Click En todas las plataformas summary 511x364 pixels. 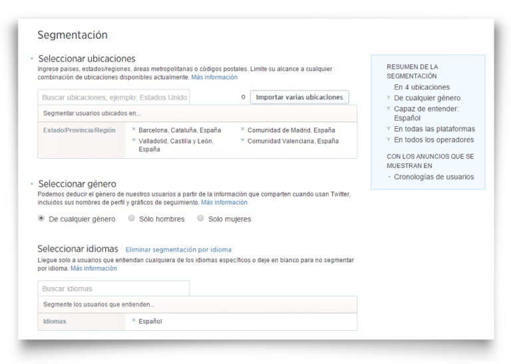[x=434, y=129]
